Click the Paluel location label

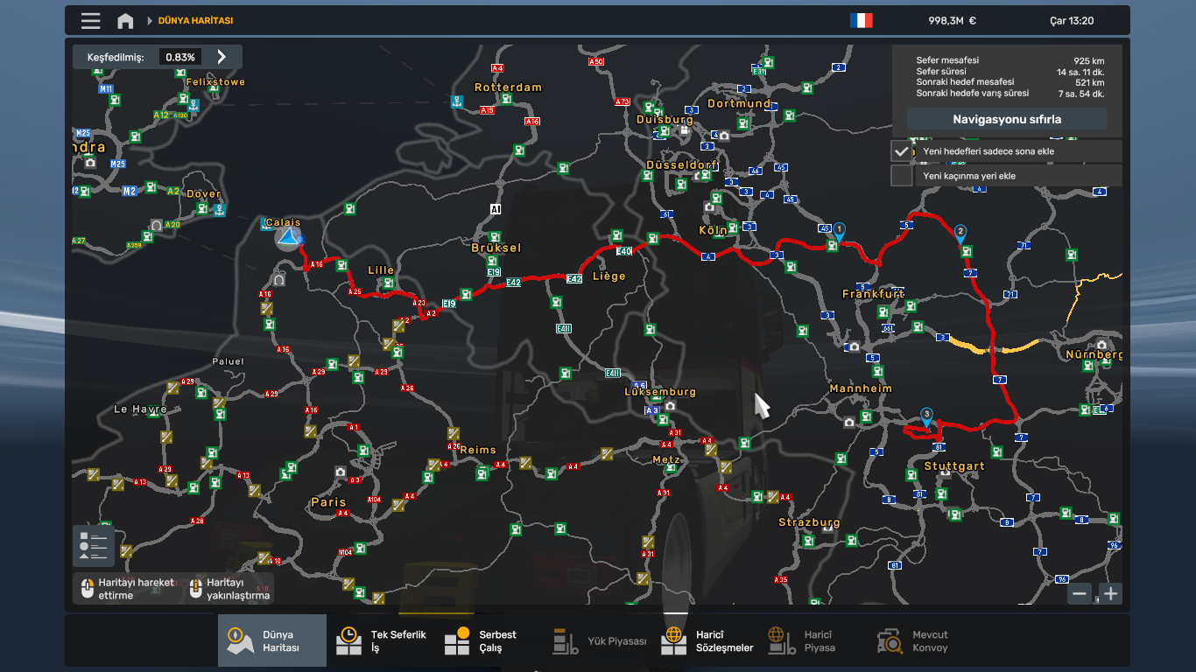[x=229, y=361]
